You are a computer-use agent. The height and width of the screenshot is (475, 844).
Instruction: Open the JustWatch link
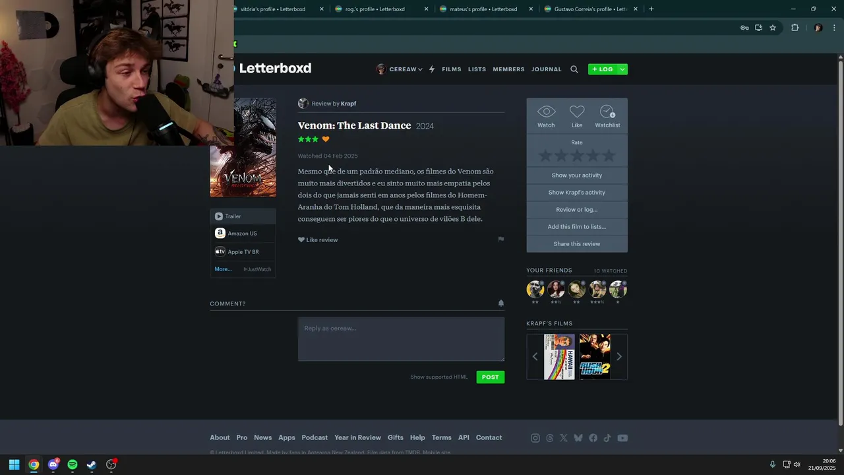(257, 269)
